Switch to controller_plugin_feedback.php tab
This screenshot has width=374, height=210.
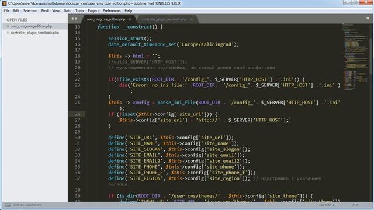click(x=164, y=19)
